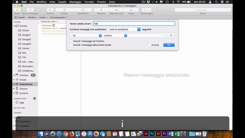This screenshot has height=138, width=245.
Task: Click the Contrassegno flag icon
Action: click(x=145, y=10)
